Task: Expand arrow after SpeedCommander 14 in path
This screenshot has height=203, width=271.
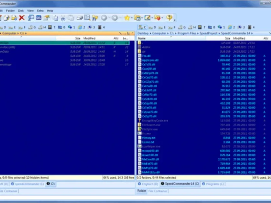Action: click(252, 33)
